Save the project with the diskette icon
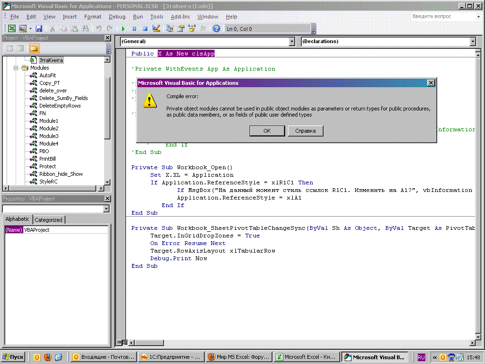 (39, 28)
